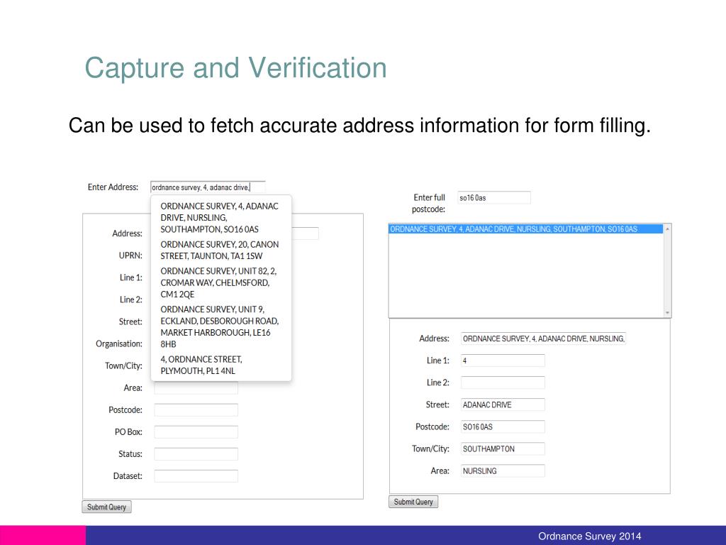Click the 'UPRN:' label
The height and width of the screenshot is (545, 726).
(130, 255)
